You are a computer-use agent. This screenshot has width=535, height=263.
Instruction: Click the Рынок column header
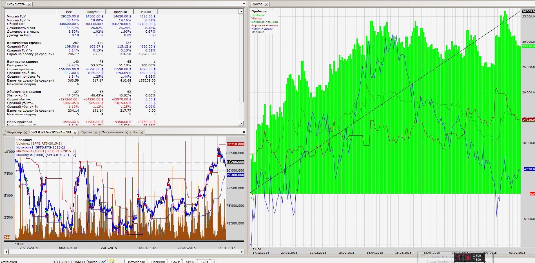point(146,12)
